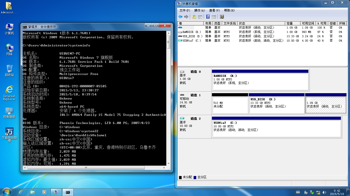Open the Internet Explorer desktop icon
This screenshot has width=350, height=196.
[x=9, y=93]
